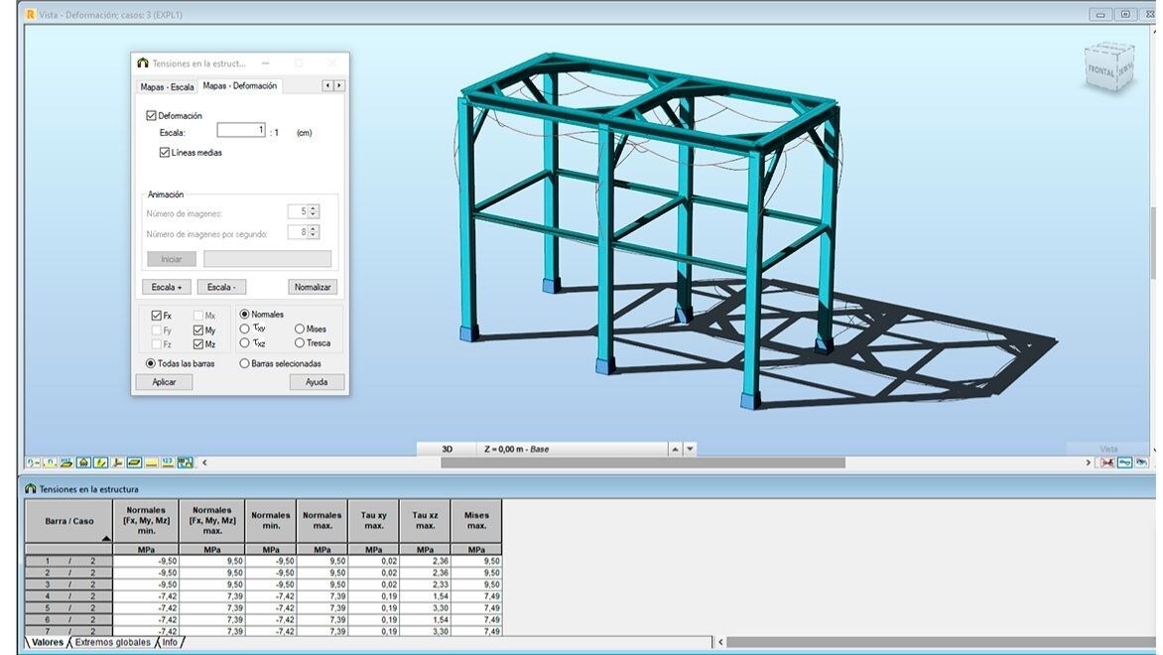Click the Iniciar animation button
1163x655 pixels.
[x=172, y=259]
